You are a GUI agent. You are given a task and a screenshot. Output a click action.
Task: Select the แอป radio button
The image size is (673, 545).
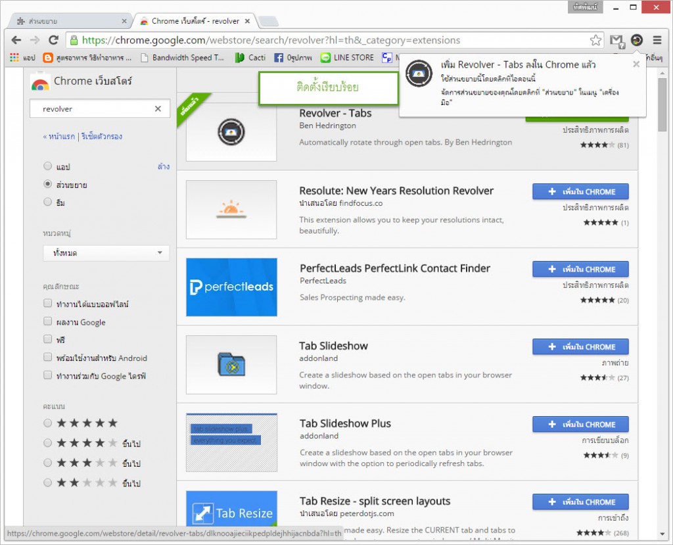pyautogui.click(x=47, y=167)
